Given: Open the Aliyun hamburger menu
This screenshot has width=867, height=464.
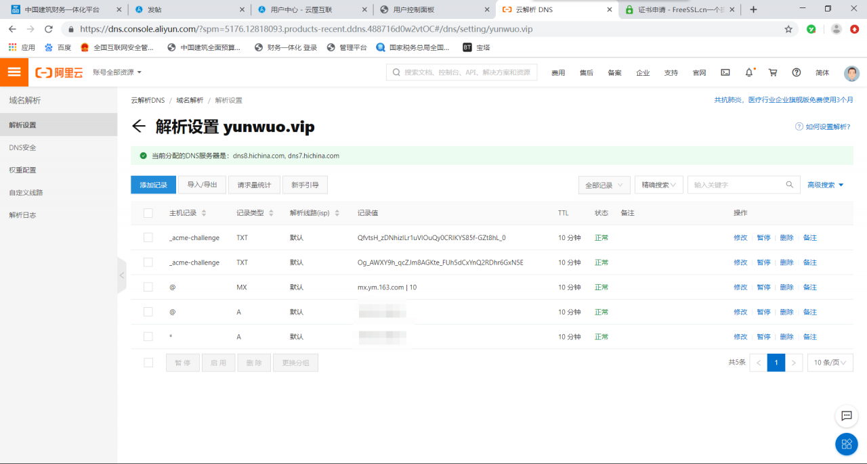Looking at the screenshot, I should tap(14, 72).
